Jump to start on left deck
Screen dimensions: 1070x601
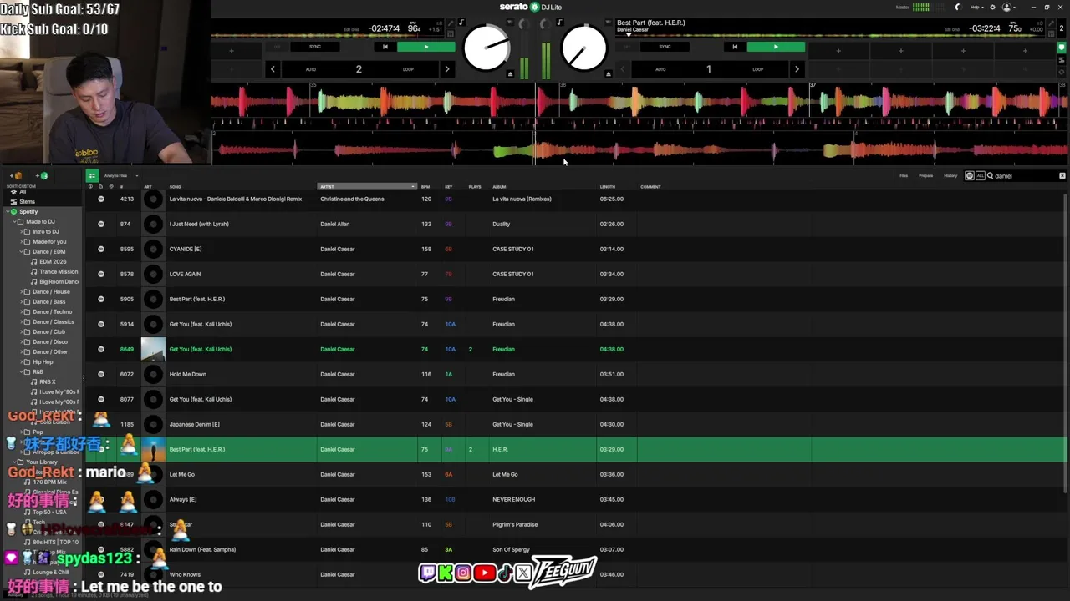[385, 47]
